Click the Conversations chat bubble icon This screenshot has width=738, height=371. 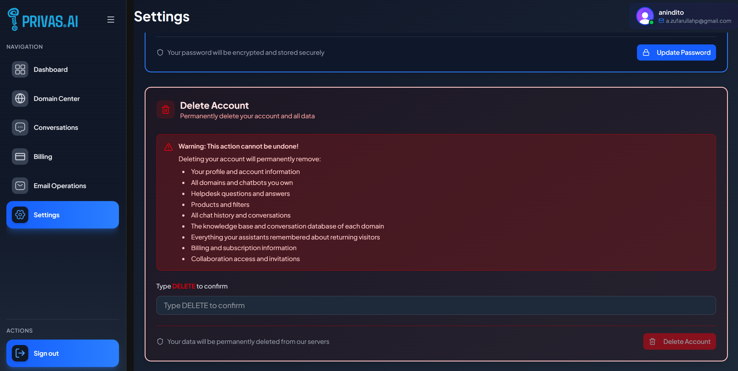20,128
